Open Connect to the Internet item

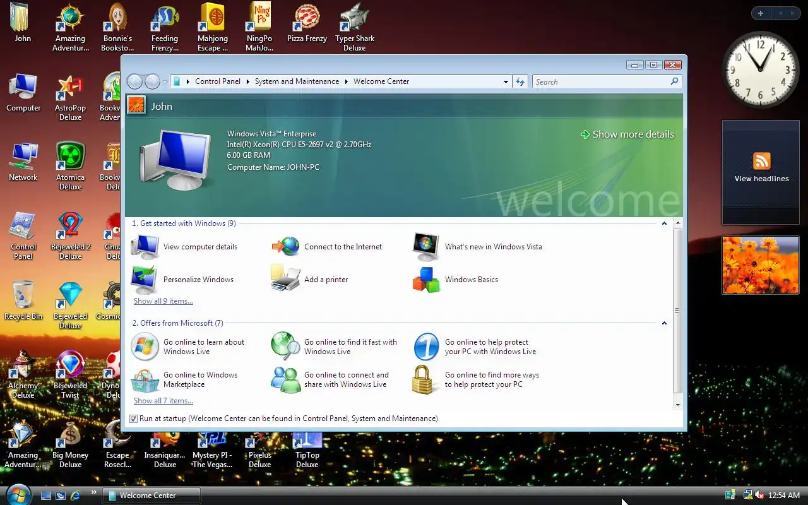tap(327, 247)
